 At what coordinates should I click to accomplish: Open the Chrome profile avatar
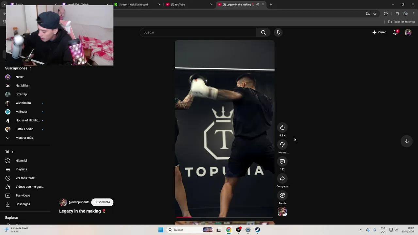point(405,14)
